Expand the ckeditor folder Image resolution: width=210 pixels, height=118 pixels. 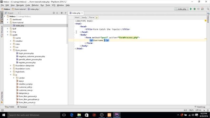(11, 41)
